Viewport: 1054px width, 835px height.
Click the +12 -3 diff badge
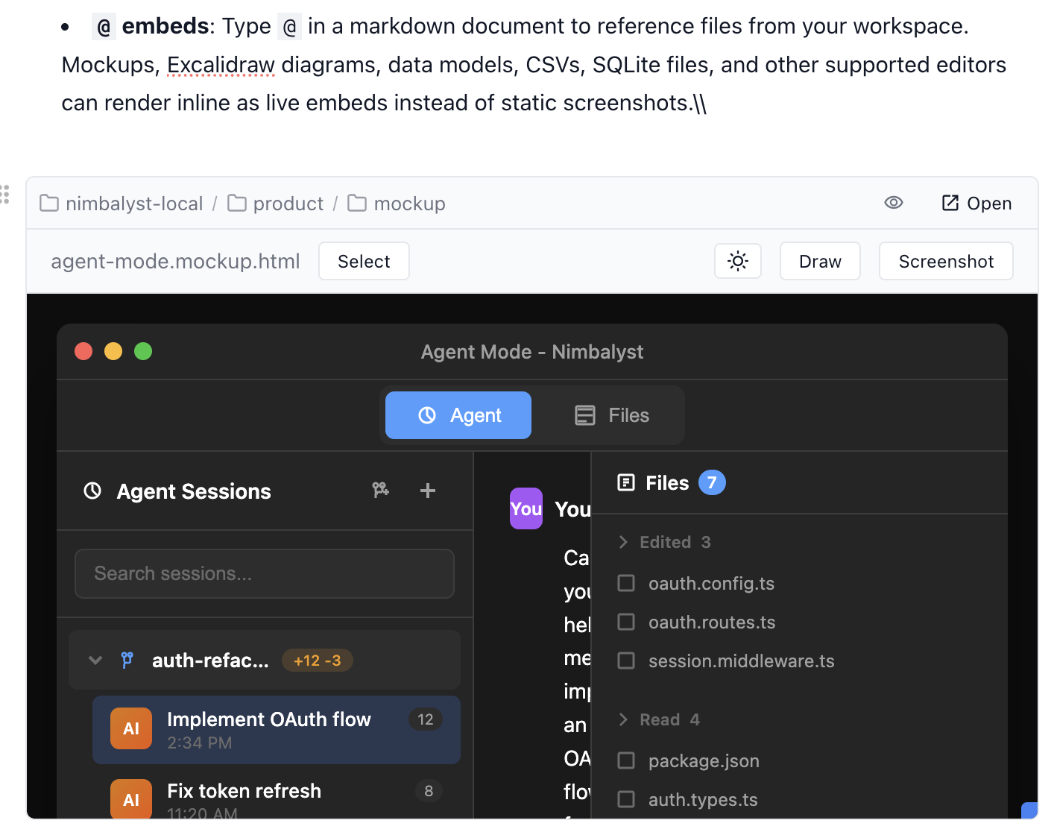pos(317,661)
